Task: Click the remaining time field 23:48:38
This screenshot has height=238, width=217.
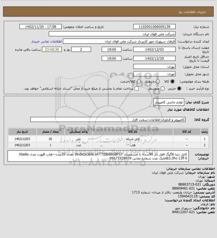Action: [52, 50]
